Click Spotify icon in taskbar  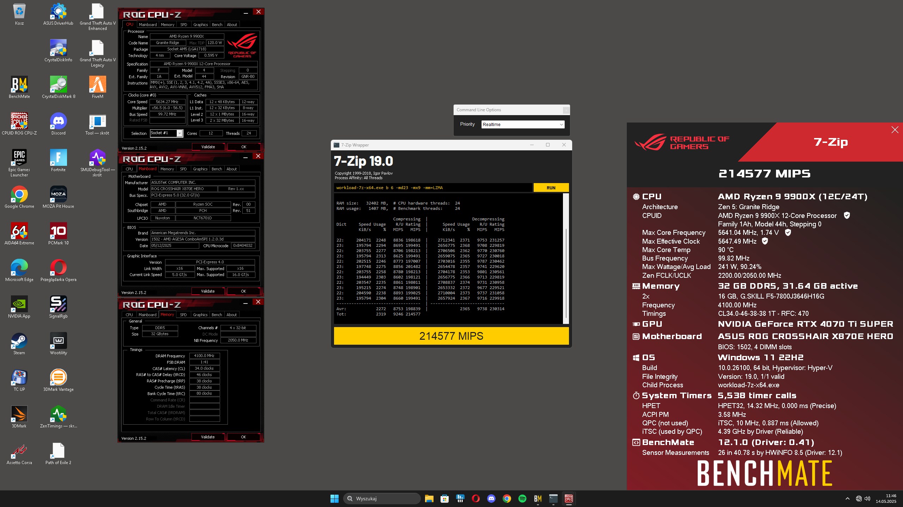(x=522, y=499)
